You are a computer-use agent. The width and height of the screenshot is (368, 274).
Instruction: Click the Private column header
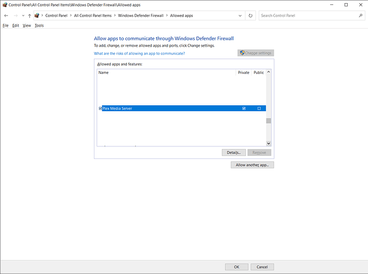click(x=244, y=72)
